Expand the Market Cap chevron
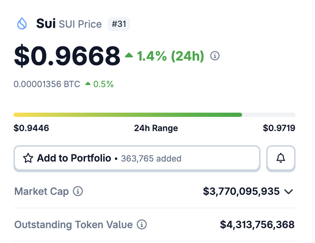315x243 pixels. pos(289,192)
